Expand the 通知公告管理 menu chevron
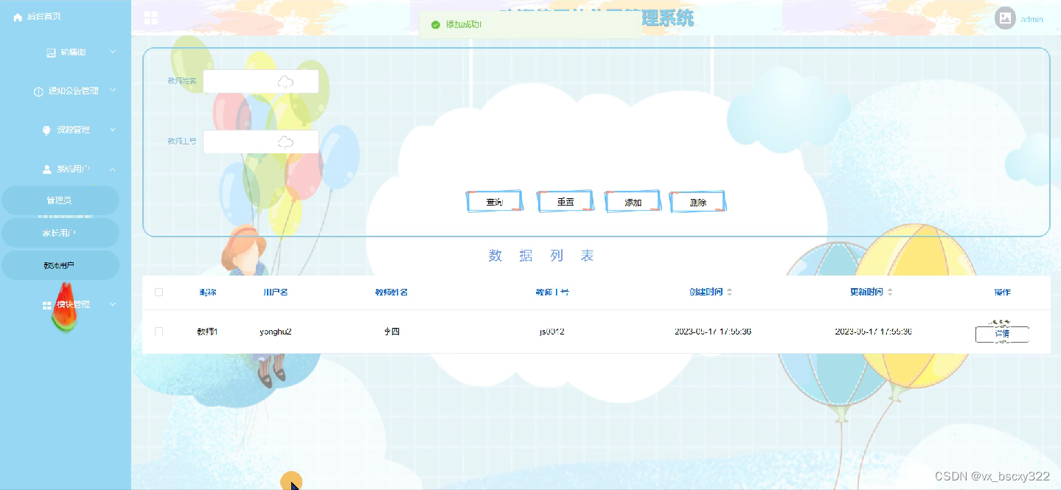The image size is (1061, 490). coord(113,90)
